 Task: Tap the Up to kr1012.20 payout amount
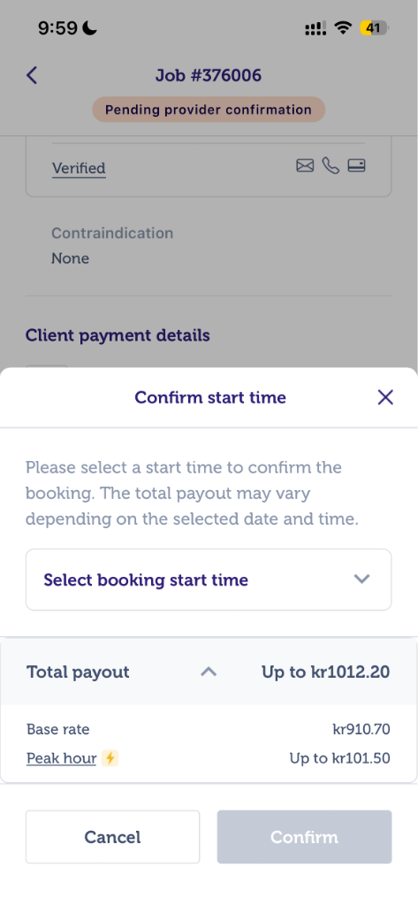click(325, 672)
